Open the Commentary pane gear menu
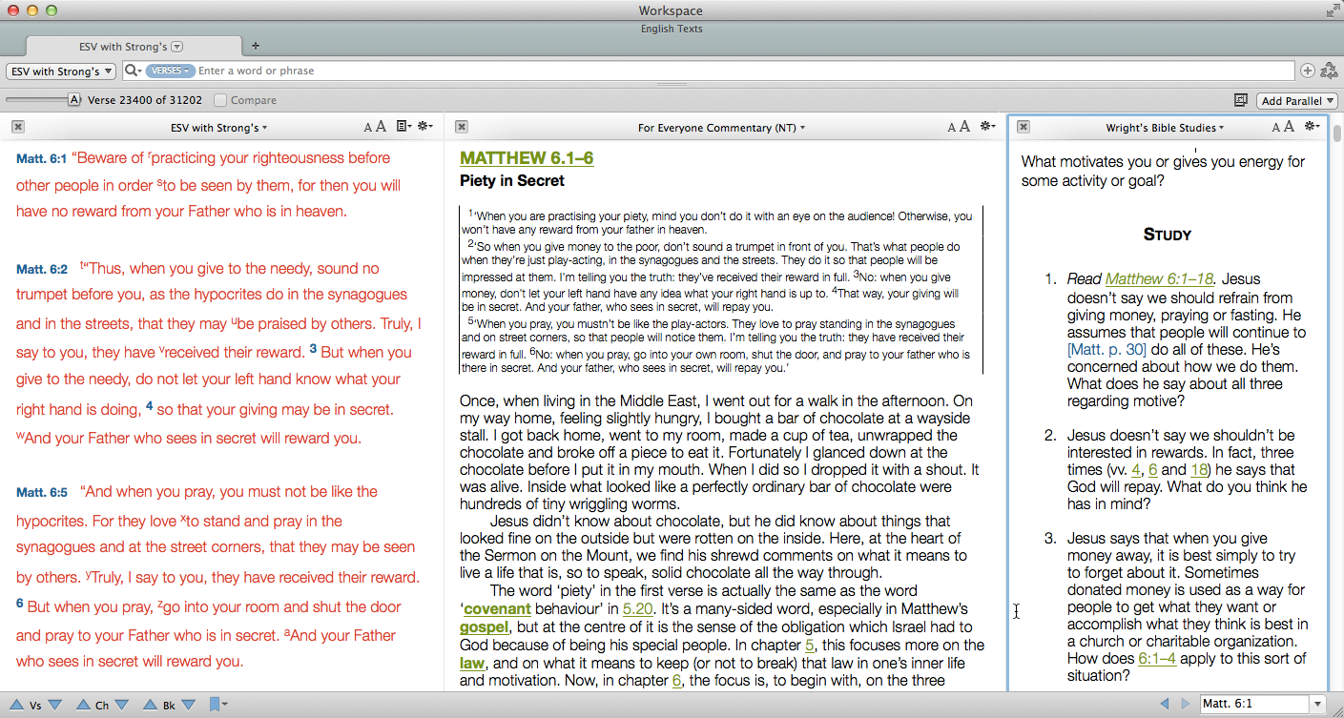Screen dimensions: 1344x718 click(986, 127)
